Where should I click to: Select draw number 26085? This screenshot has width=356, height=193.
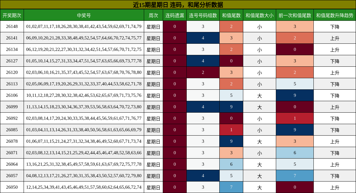(12, 130)
